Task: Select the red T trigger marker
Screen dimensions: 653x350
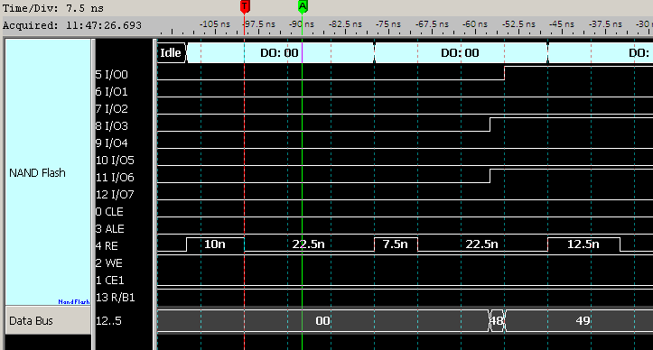Action: [x=245, y=6]
